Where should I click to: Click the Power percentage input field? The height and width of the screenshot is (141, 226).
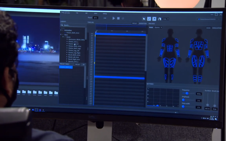(95, 18)
